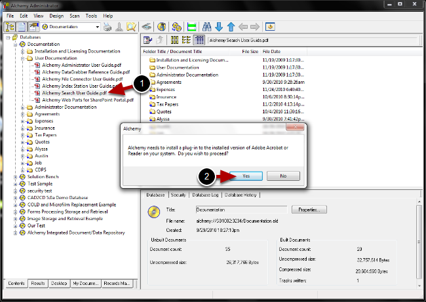Open the Scan menu
Viewport: 426px width, 302px height.
(x=75, y=16)
